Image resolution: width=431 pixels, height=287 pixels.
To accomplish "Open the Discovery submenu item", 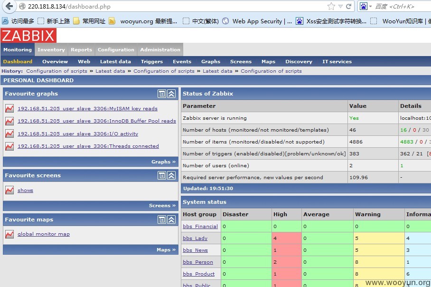I will (299, 62).
